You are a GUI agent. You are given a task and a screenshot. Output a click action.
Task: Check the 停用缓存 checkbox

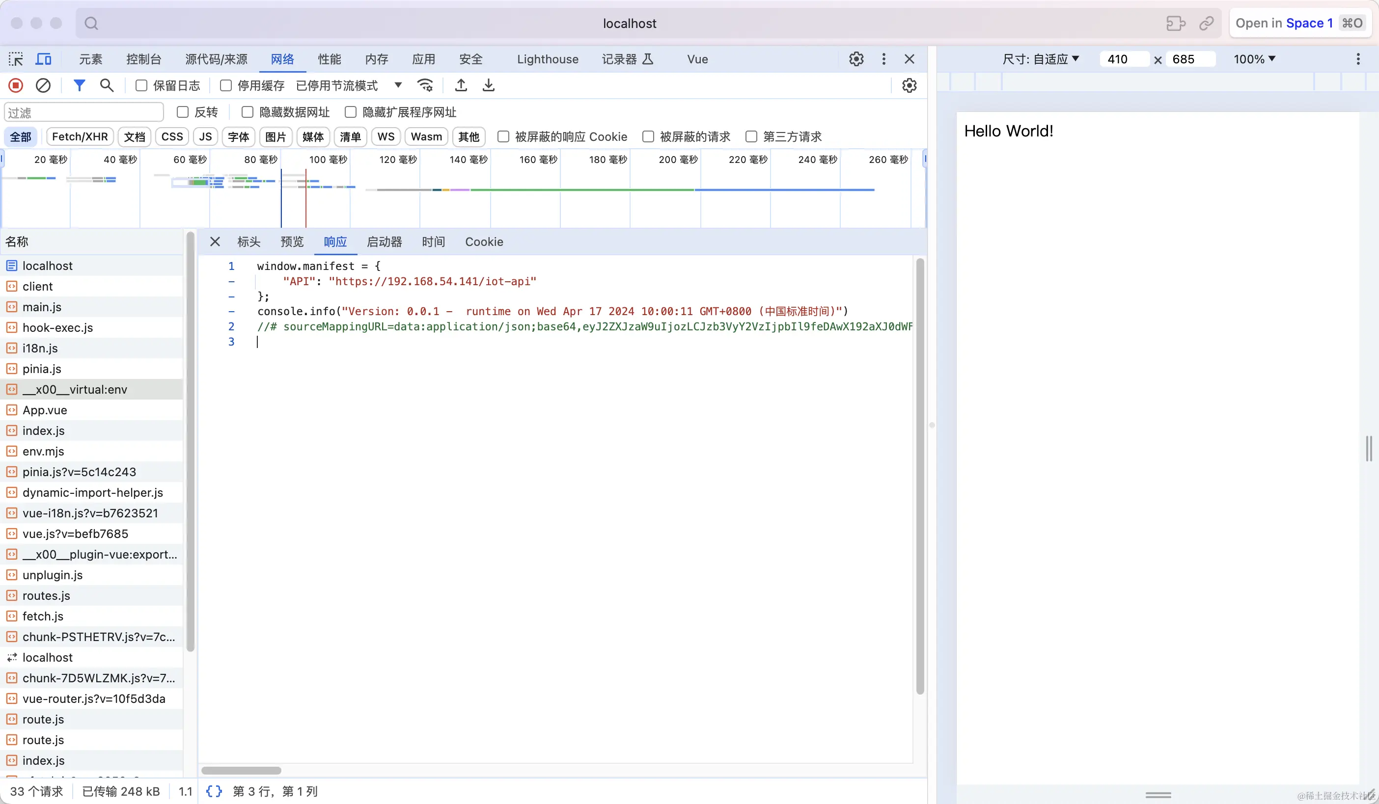[x=225, y=85]
